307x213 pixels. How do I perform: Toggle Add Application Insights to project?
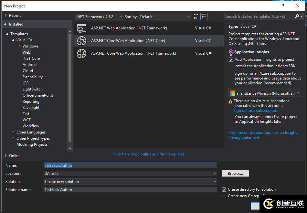(231, 60)
